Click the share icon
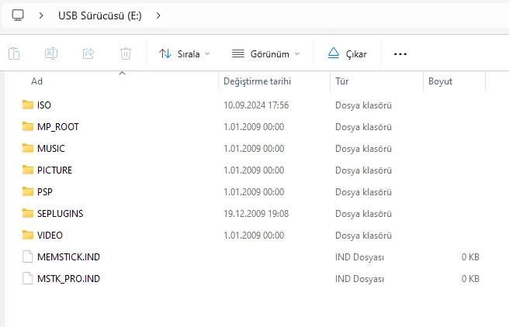This screenshot has height=327, width=509. 88,53
